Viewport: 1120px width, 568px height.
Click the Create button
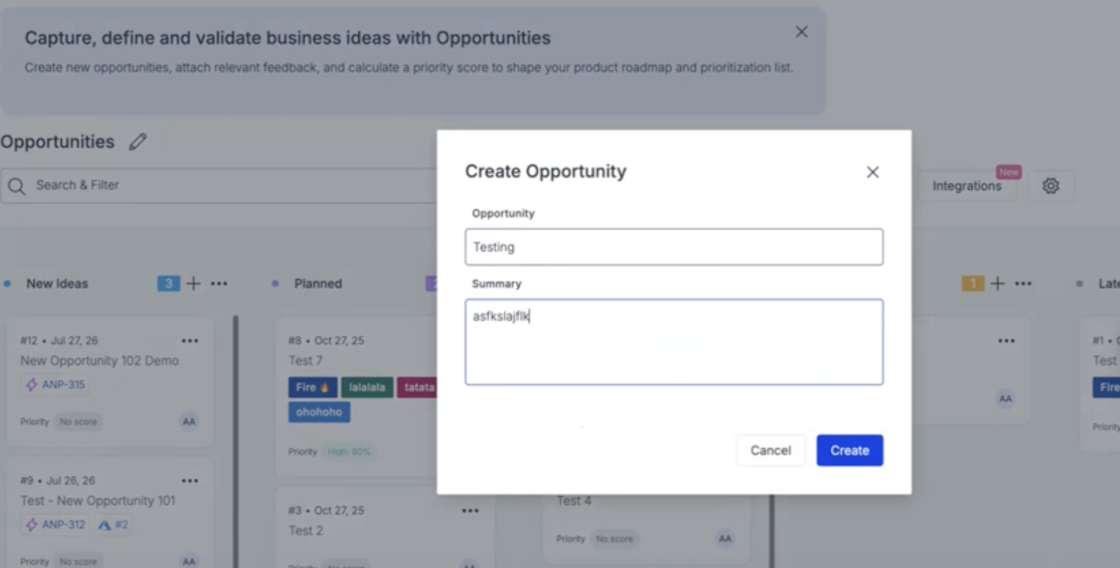click(850, 450)
